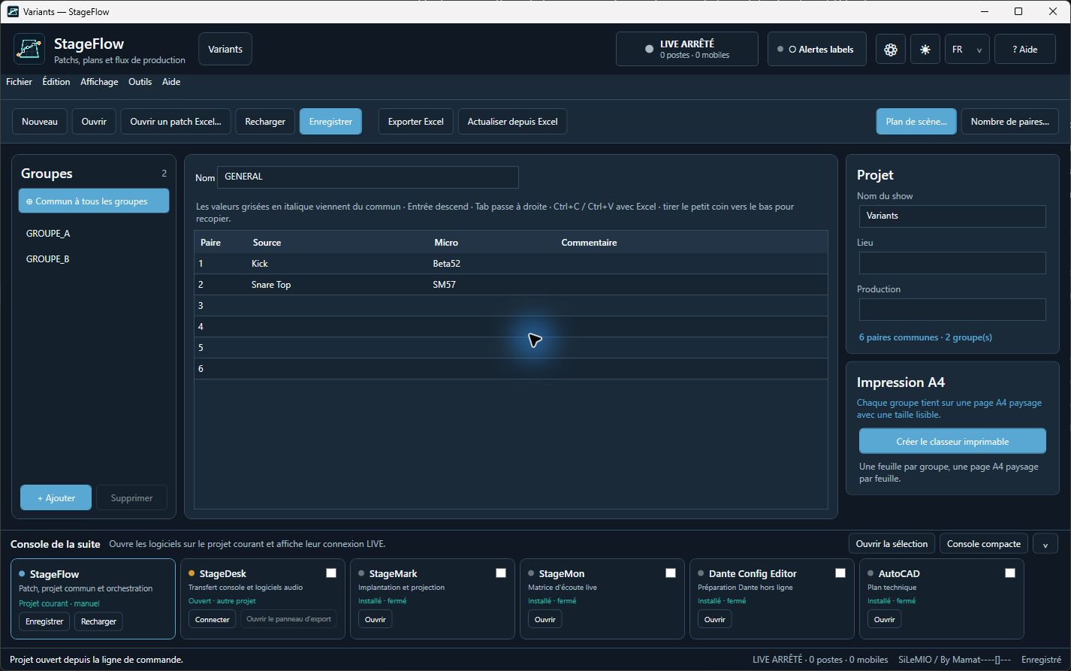Click the SM57 micro cell
Viewport: 1071px width, 671px height.
tap(493, 285)
